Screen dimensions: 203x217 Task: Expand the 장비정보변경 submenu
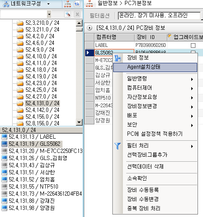155,106
